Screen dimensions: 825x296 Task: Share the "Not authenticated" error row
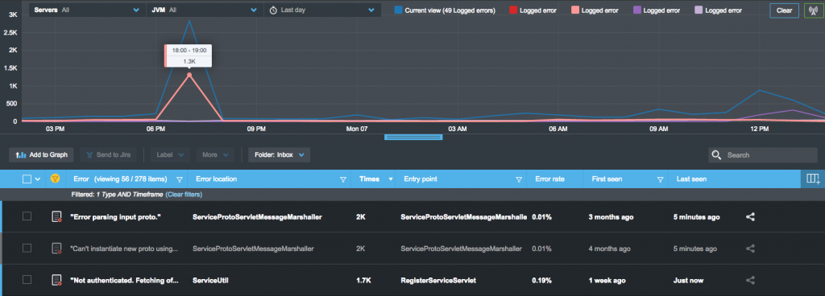[x=751, y=280]
